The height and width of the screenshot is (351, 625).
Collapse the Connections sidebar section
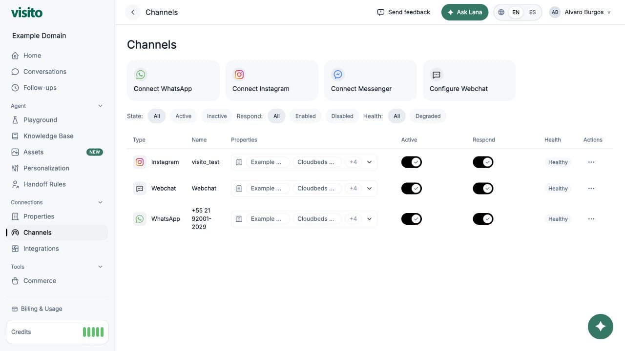click(101, 202)
